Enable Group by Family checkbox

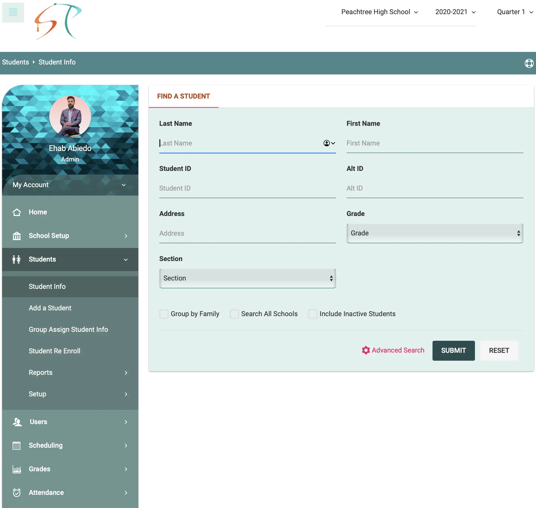coord(164,314)
